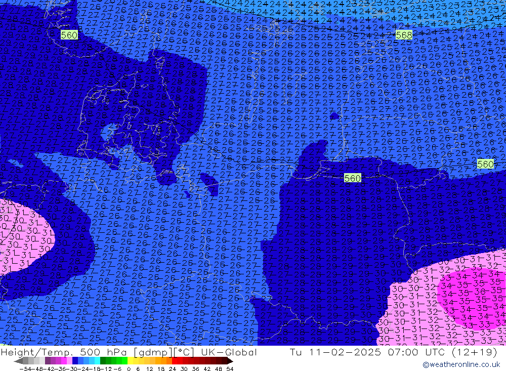Screen dimensions: 506x371
Task: Click the cyan swatch in legend
Action: pos(97,361)
